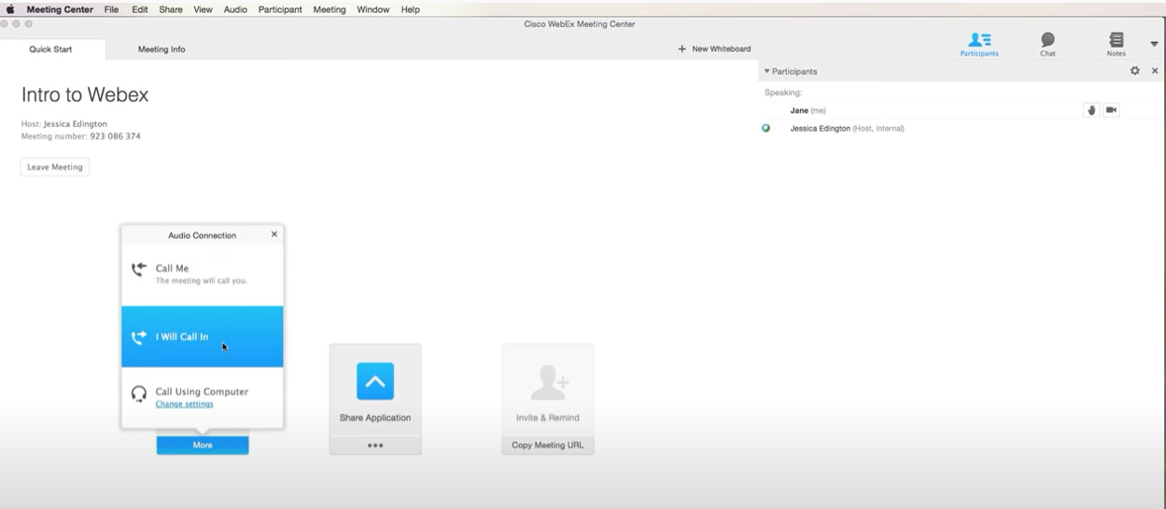Open the Chat panel icon
Screen dimensions: 1166x509
[x=1047, y=44]
